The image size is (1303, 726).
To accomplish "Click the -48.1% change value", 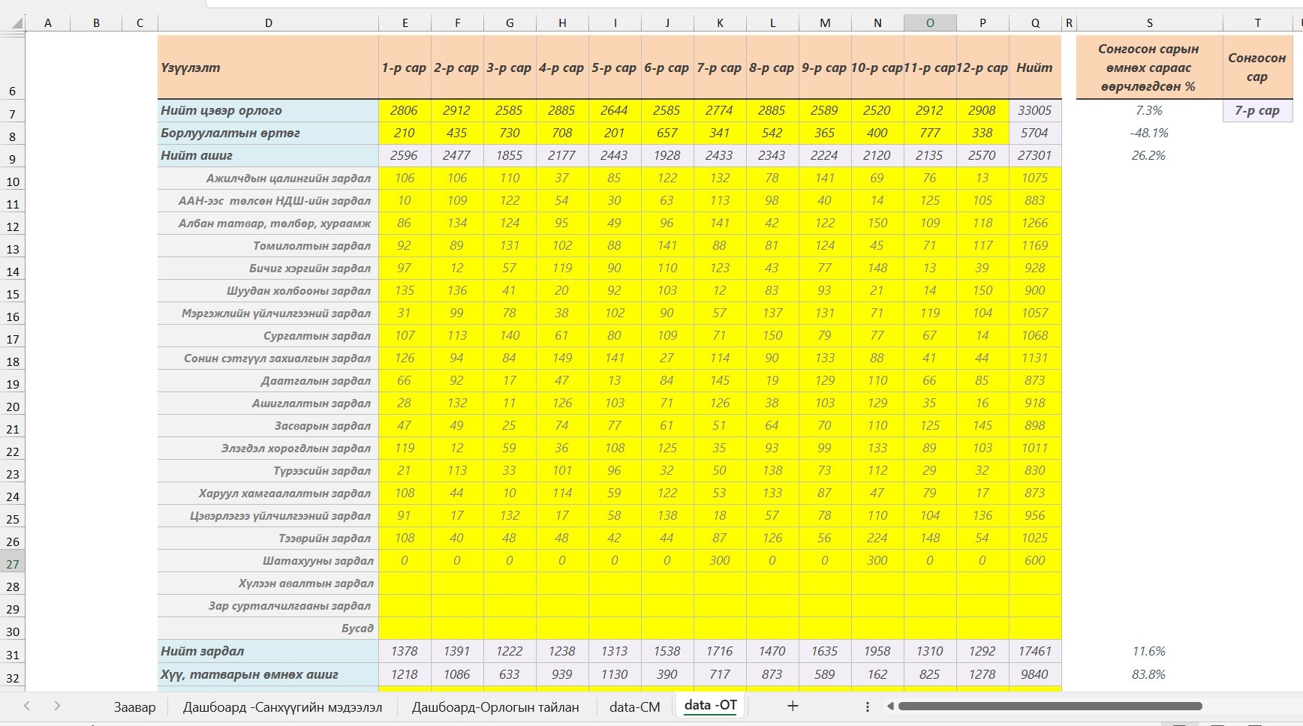I will point(1149,133).
